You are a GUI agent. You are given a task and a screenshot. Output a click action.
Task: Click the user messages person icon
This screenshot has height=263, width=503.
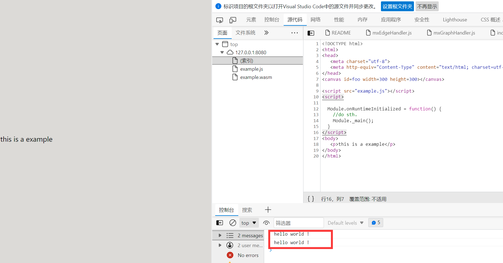point(230,245)
